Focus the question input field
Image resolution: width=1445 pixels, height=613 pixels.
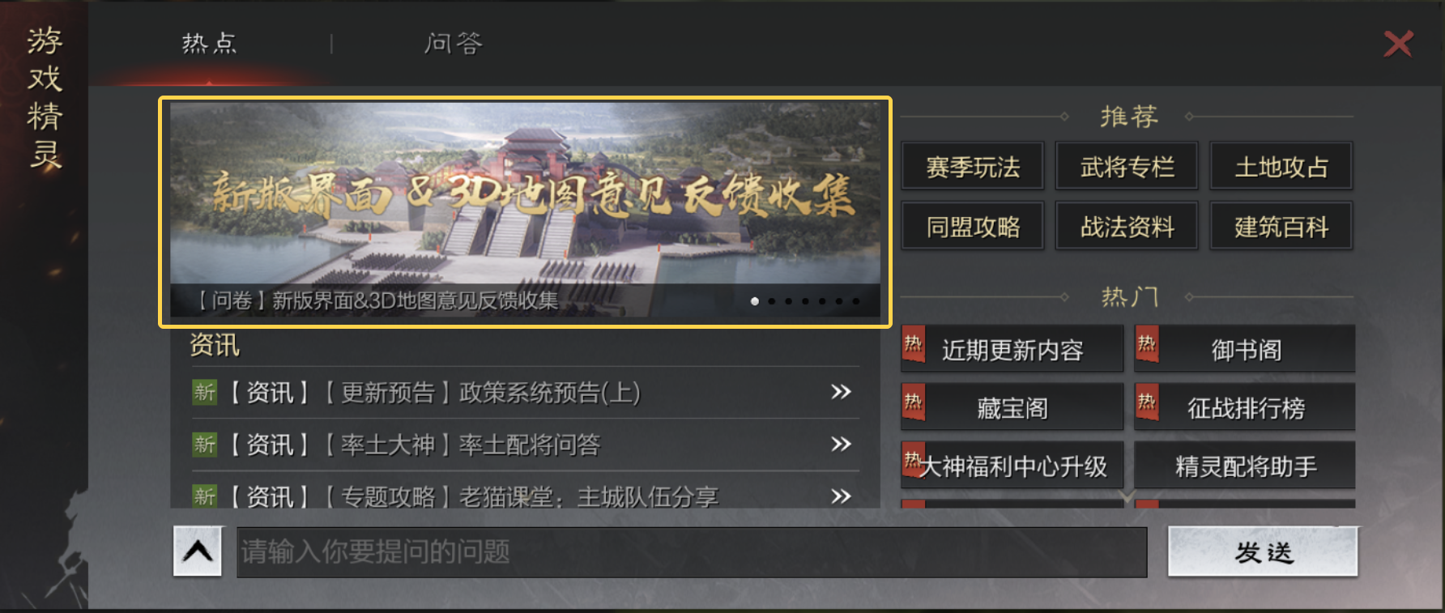point(692,551)
